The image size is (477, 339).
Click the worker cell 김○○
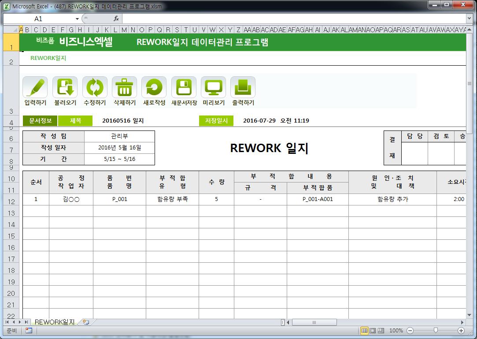point(71,199)
